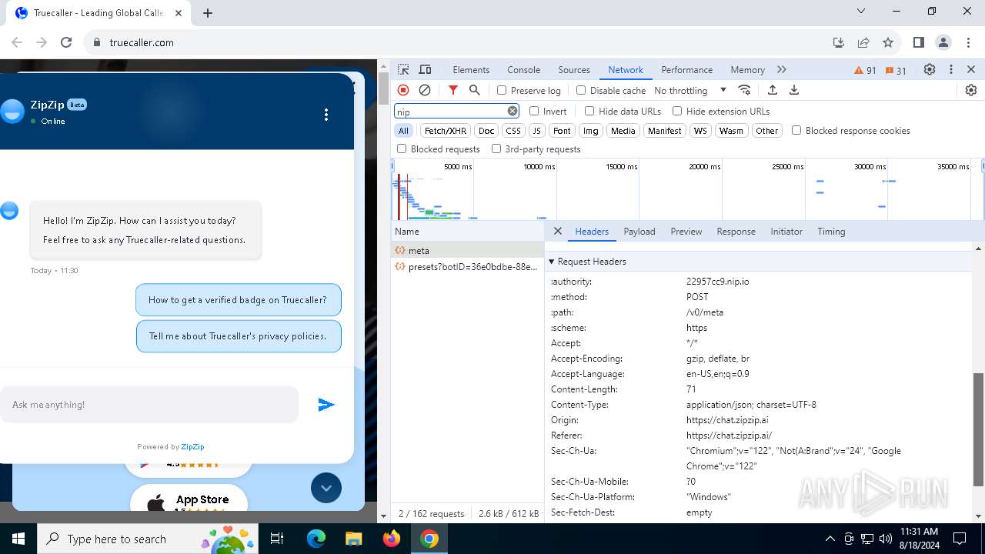Viewport: 985px width, 554px height.
Task: Open Network panel settings gear
Action: (x=971, y=90)
